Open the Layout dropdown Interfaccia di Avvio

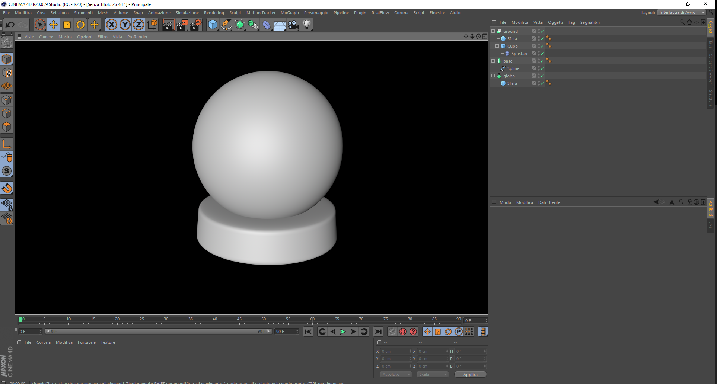(x=681, y=12)
